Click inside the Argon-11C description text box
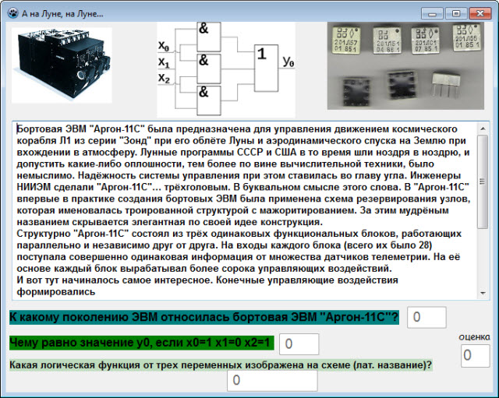Image resolution: width=499 pixels, height=398 pixels. point(242,209)
